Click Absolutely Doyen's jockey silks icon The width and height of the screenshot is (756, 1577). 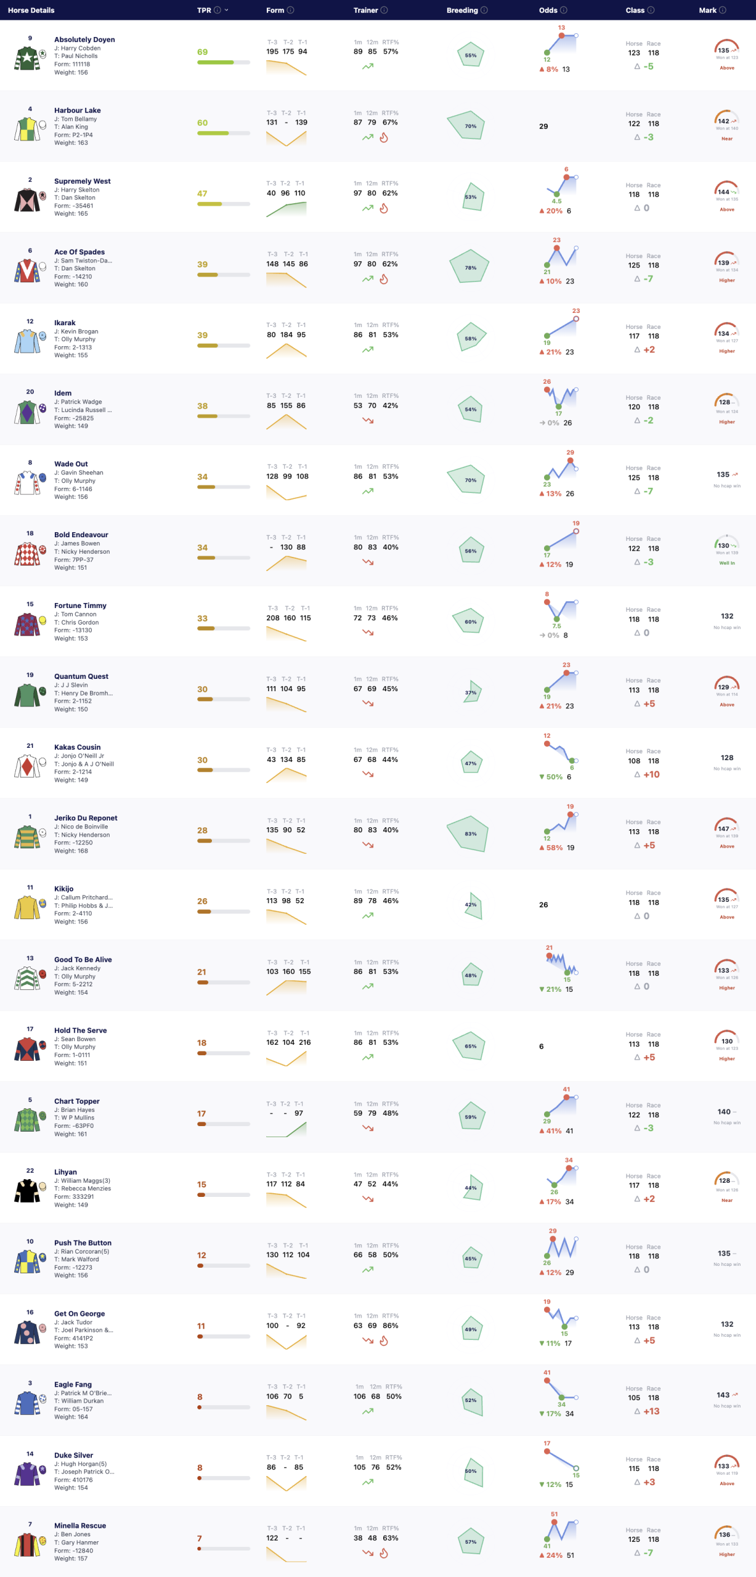coord(27,59)
